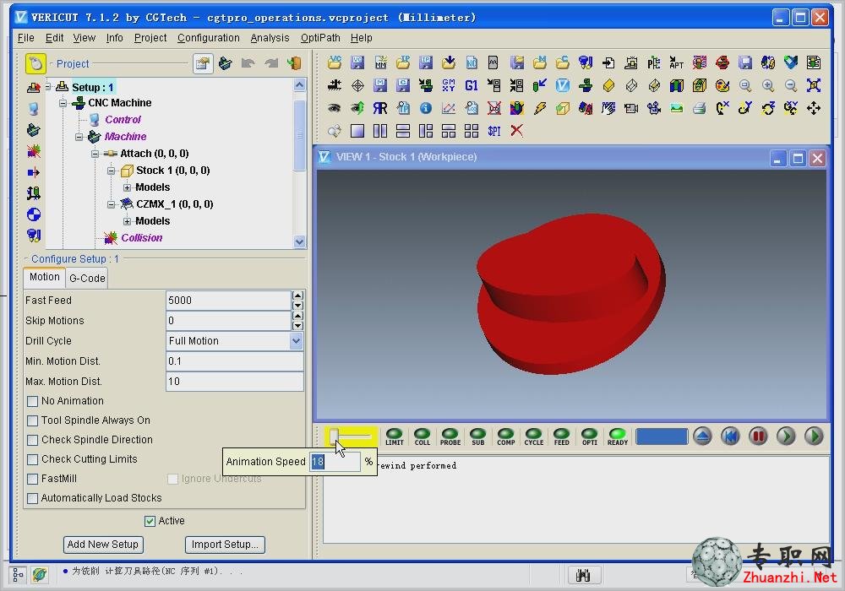Select the four-view grid layout icon
Screen dimensions: 845x591
coord(472,130)
